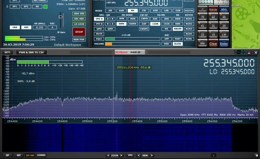Image resolution: width=260 pixels, height=159 pixels.
Task: Enable DIGITAL mode
Action: pos(189,10)
